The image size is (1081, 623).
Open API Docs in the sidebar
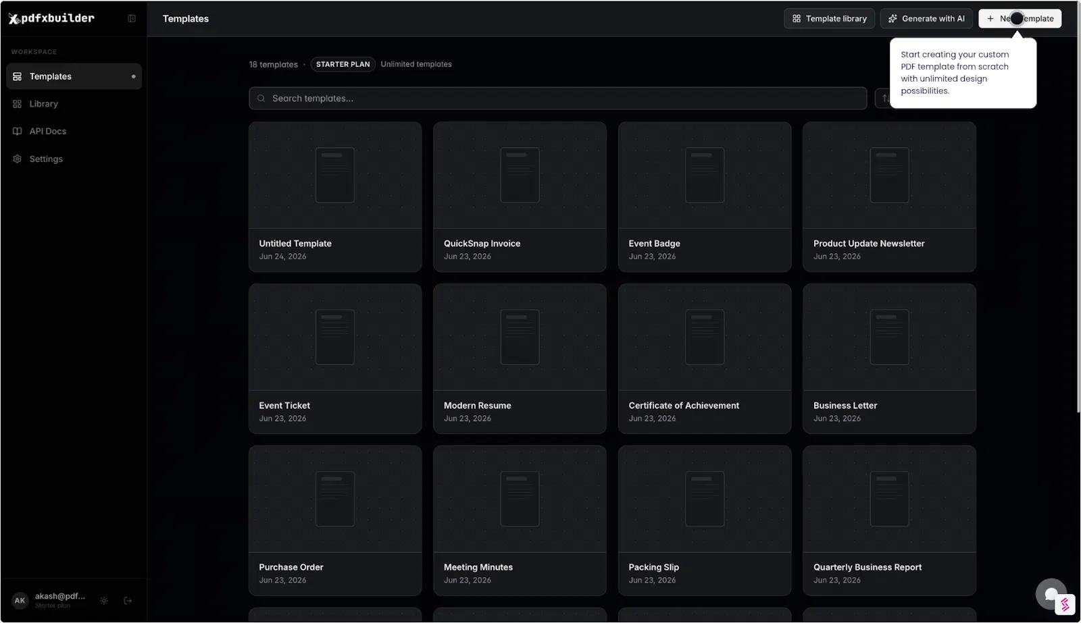click(x=74, y=132)
